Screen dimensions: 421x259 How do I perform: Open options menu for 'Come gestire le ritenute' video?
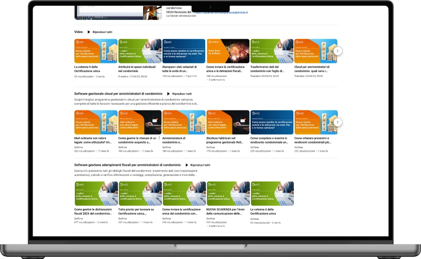pos(159,138)
